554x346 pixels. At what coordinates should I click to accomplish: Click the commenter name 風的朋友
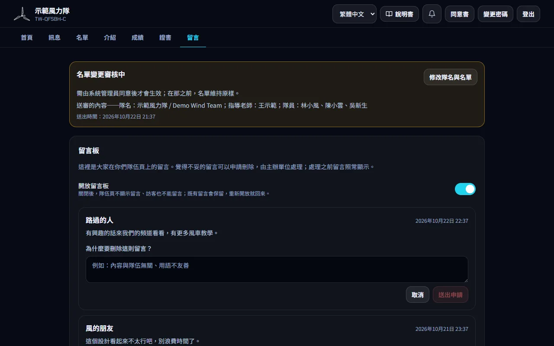tap(100, 328)
